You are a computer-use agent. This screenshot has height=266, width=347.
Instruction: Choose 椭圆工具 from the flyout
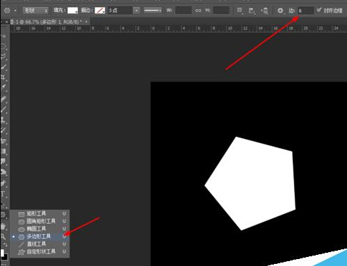coord(40,228)
